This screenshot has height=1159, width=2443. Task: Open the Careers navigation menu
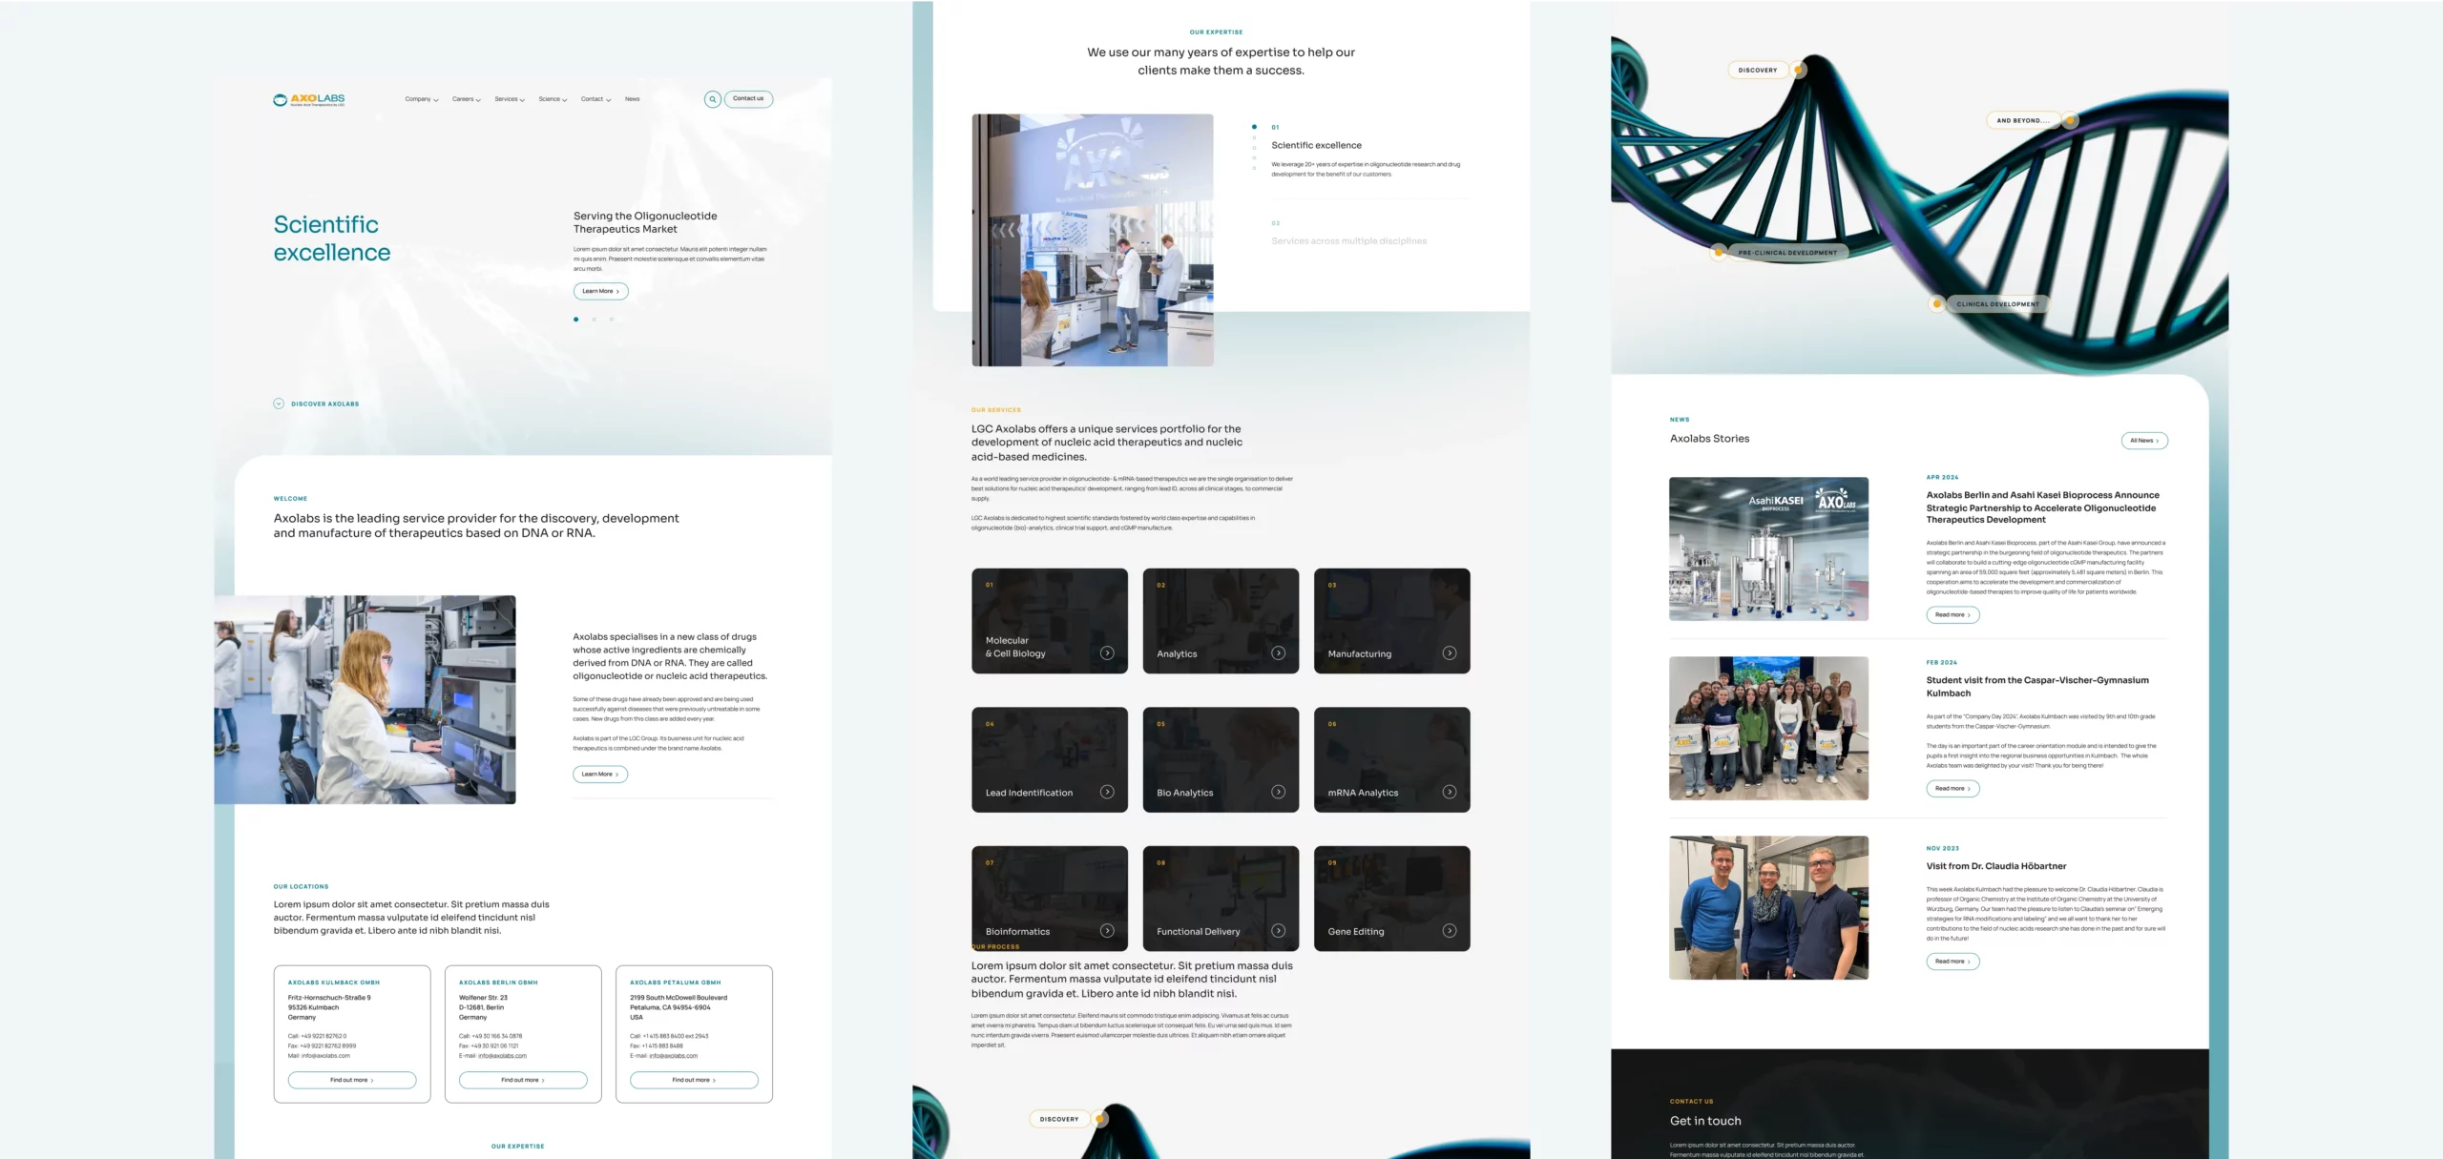click(466, 99)
